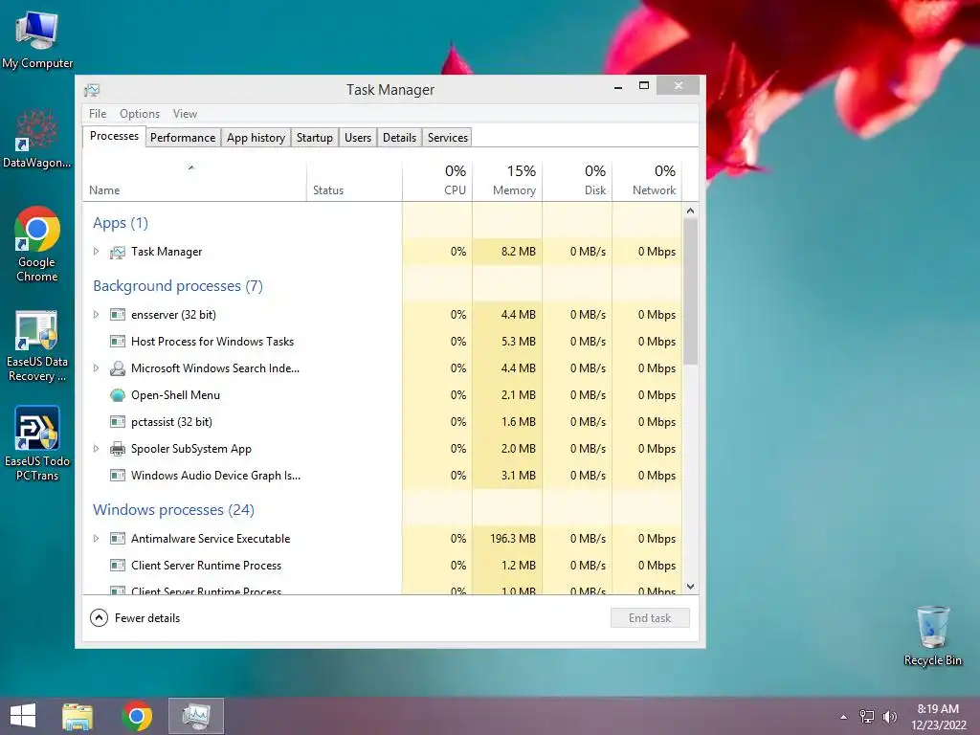
Task: Switch to the Startup tab
Action: pyautogui.click(x=314, y=138)
